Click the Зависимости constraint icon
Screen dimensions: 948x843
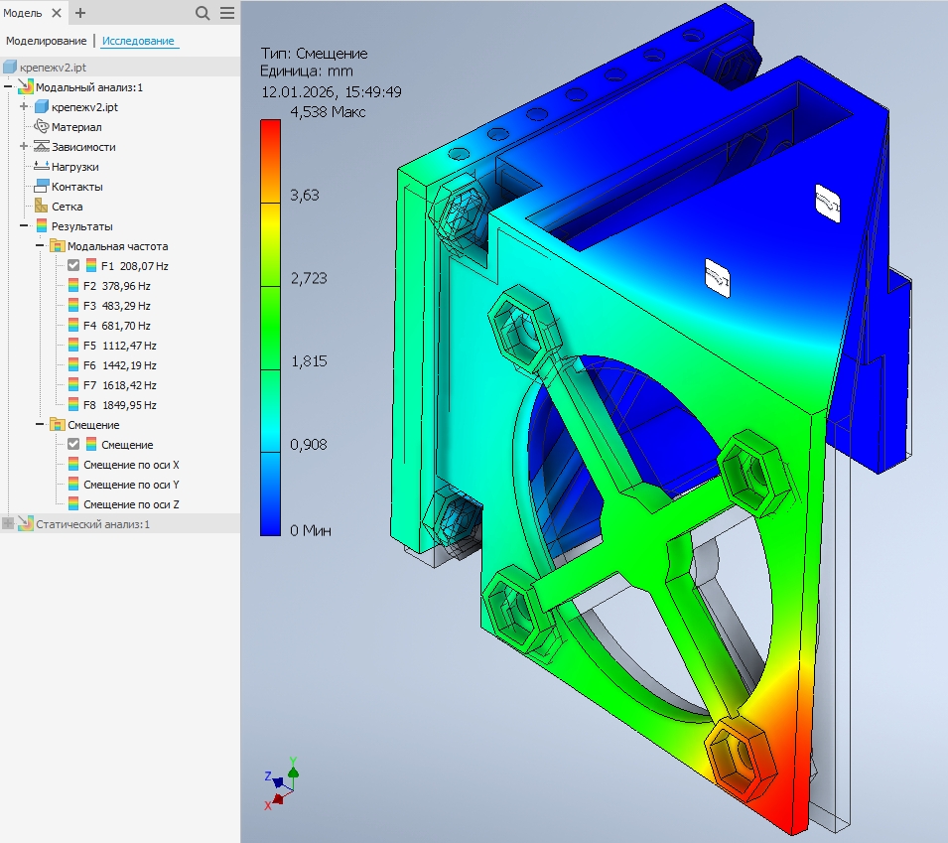(x=41, y=146)
